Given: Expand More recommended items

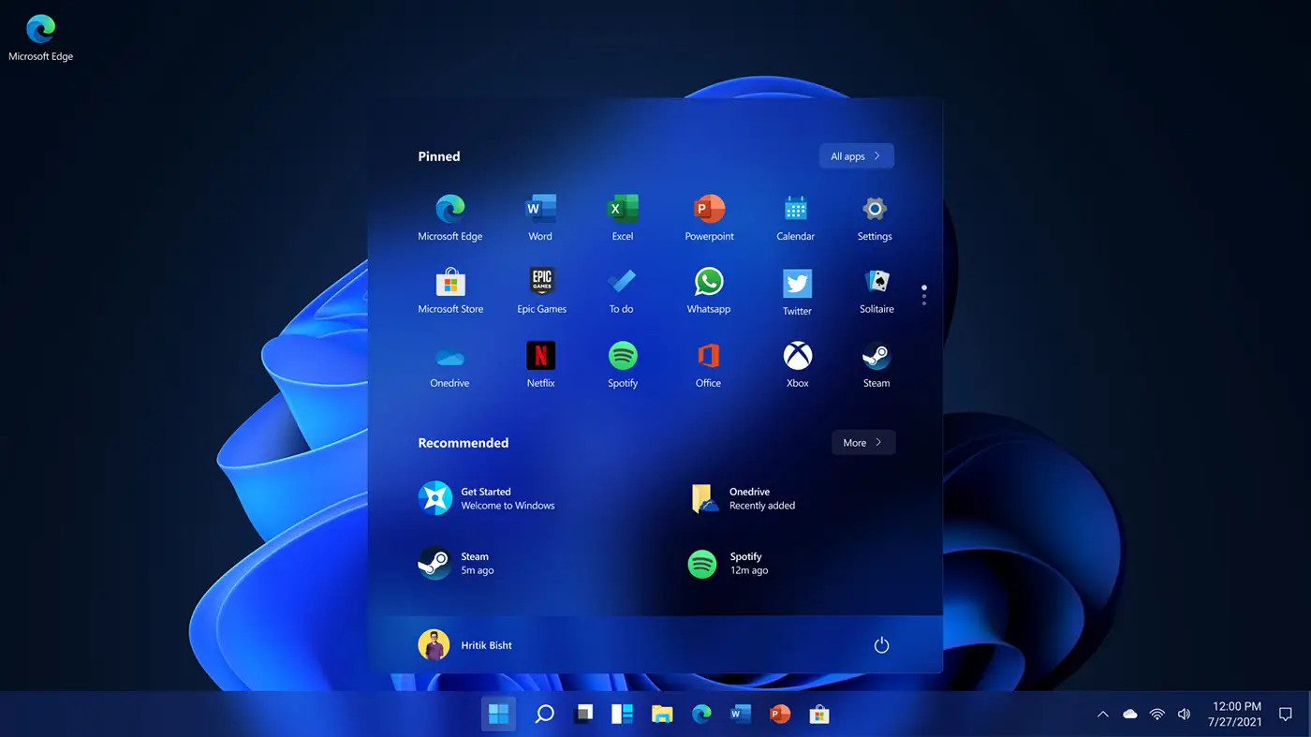Looking at the screenshot, I should click(862, 443).
